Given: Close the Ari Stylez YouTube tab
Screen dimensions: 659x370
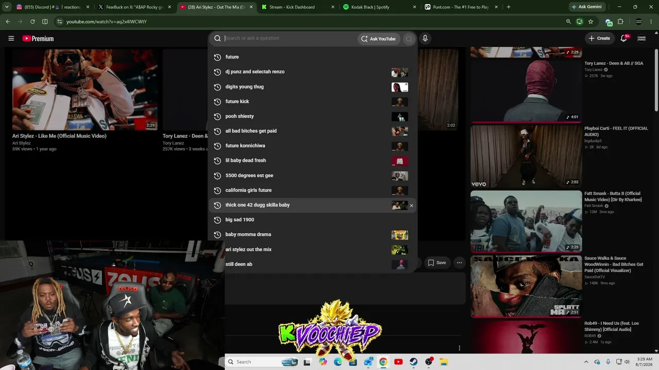Looking at the screenshot, I should [251, 7].
